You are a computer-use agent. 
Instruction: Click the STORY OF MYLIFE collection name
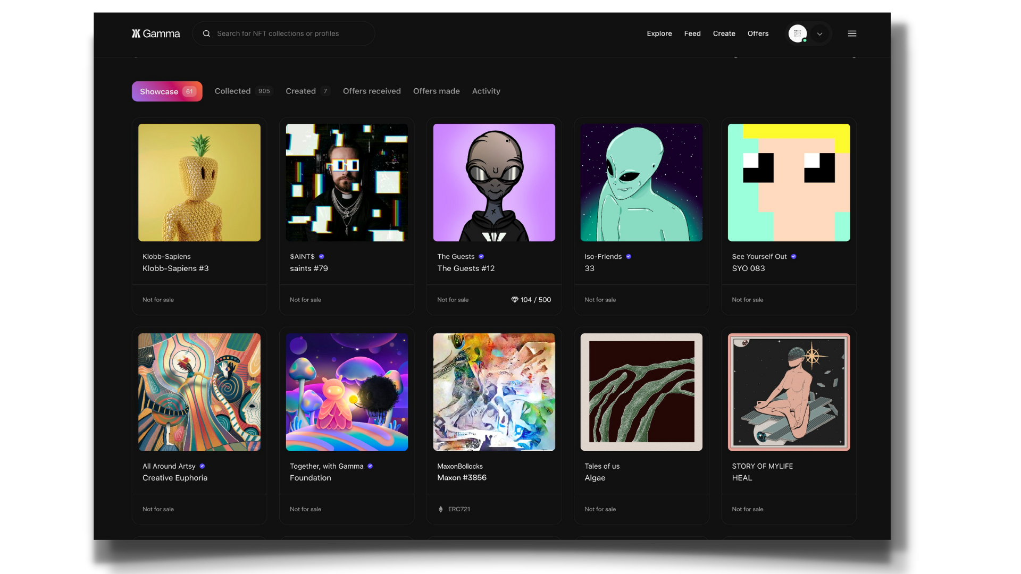point(762,466)
